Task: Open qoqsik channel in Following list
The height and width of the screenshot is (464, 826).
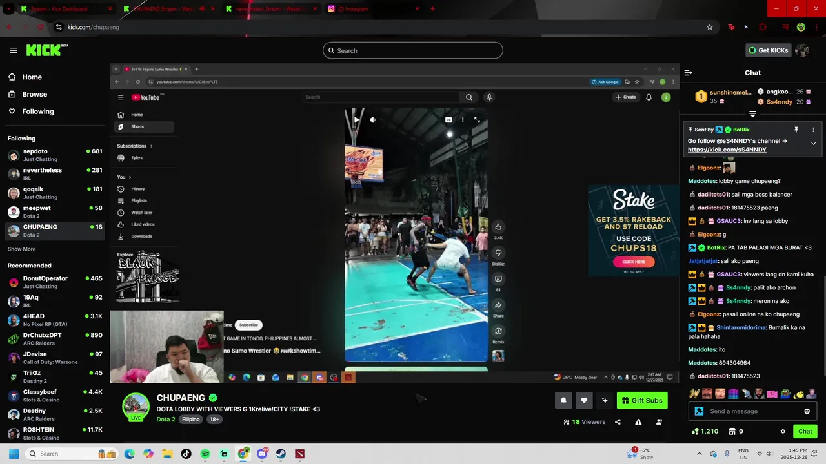Action: (x=55, y=193)
